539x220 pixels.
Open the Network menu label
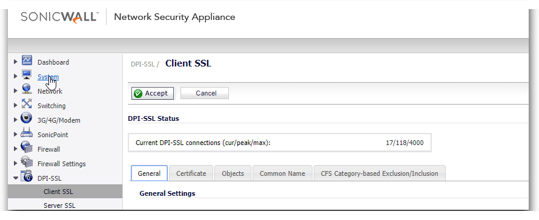tap(50, 91)
